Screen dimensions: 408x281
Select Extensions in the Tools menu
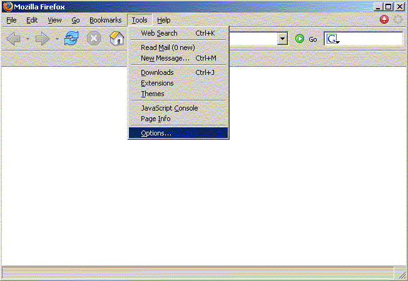pos(157,83)
